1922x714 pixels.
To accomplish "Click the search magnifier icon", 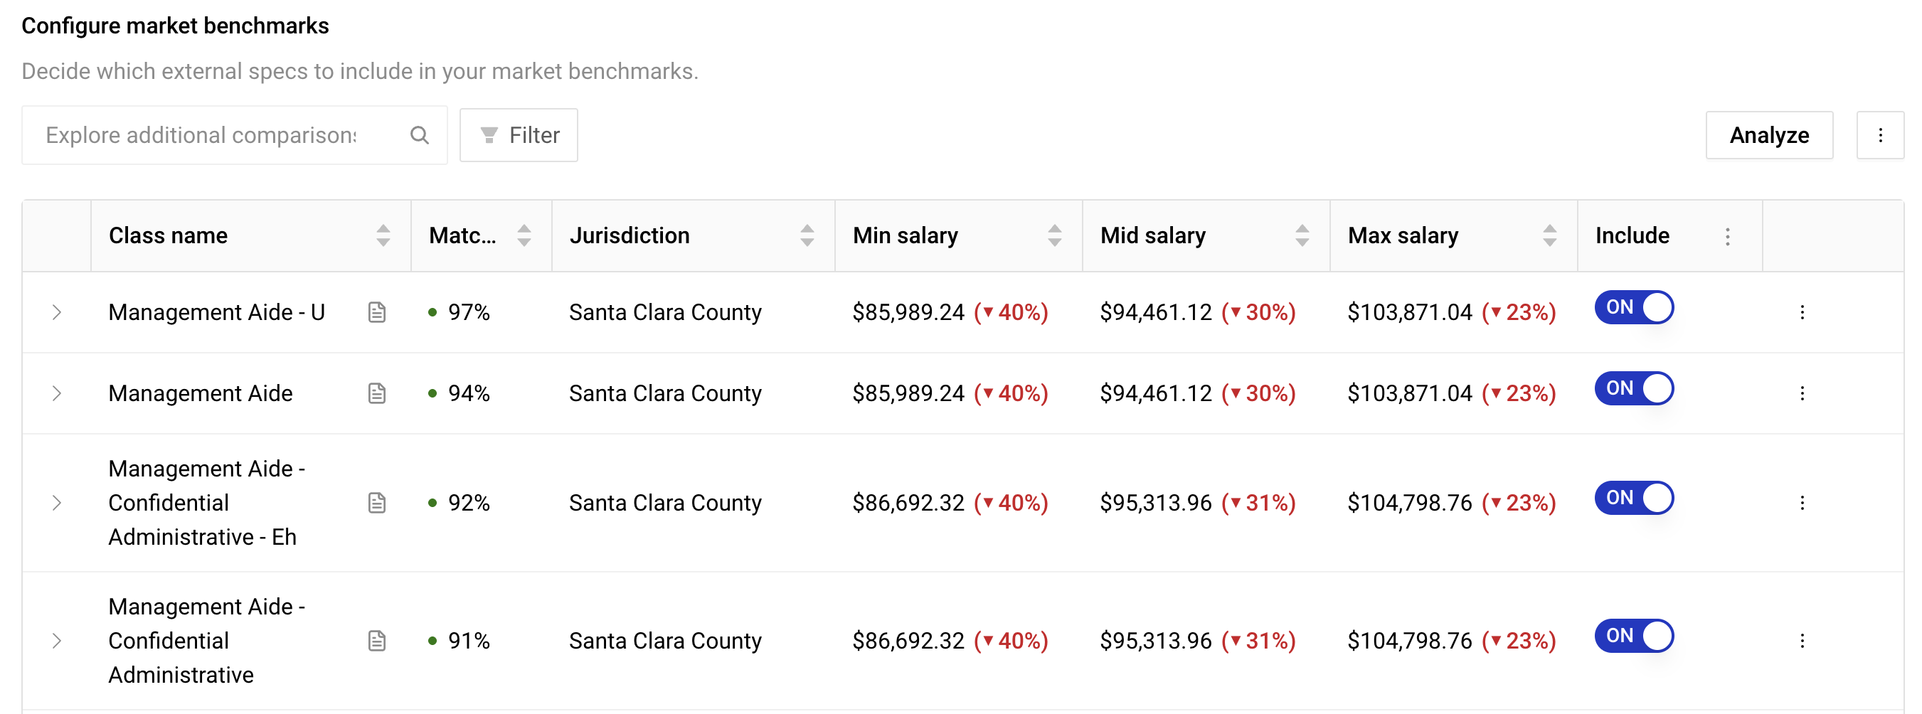I will [x=419, y=135].
